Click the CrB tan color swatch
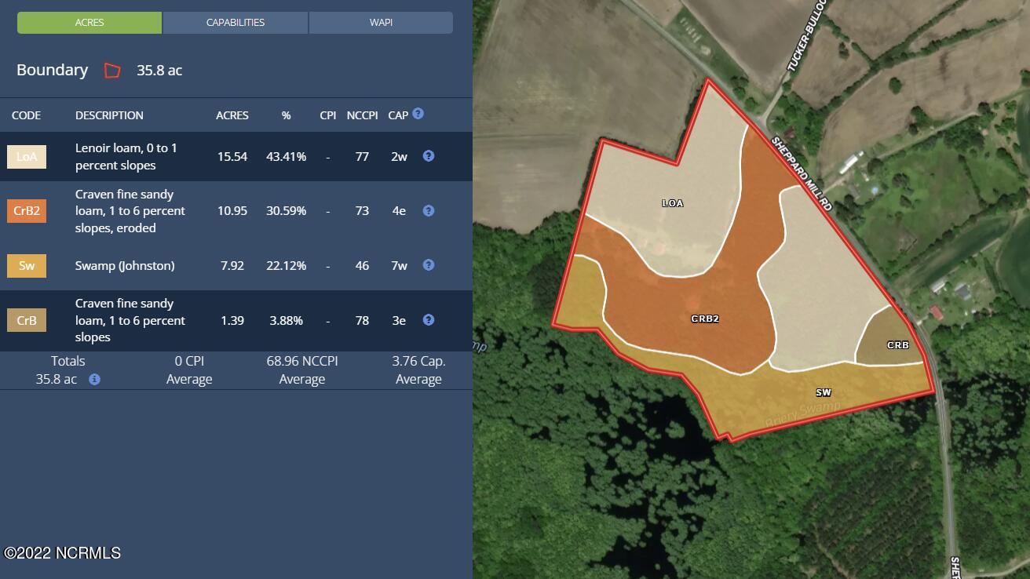Viewport: 1030px width, 579px height. 27,320
